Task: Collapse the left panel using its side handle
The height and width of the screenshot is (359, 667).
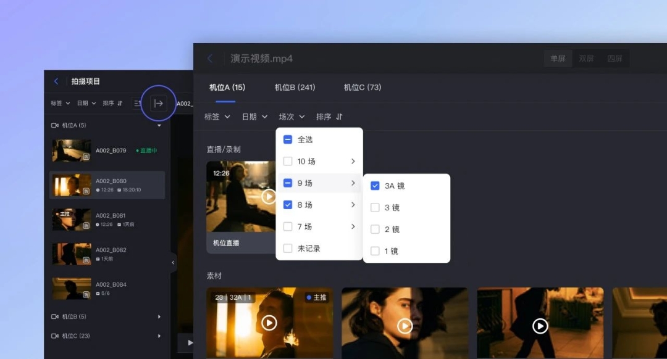Action: pyautogui.click(x=173, y=263)
